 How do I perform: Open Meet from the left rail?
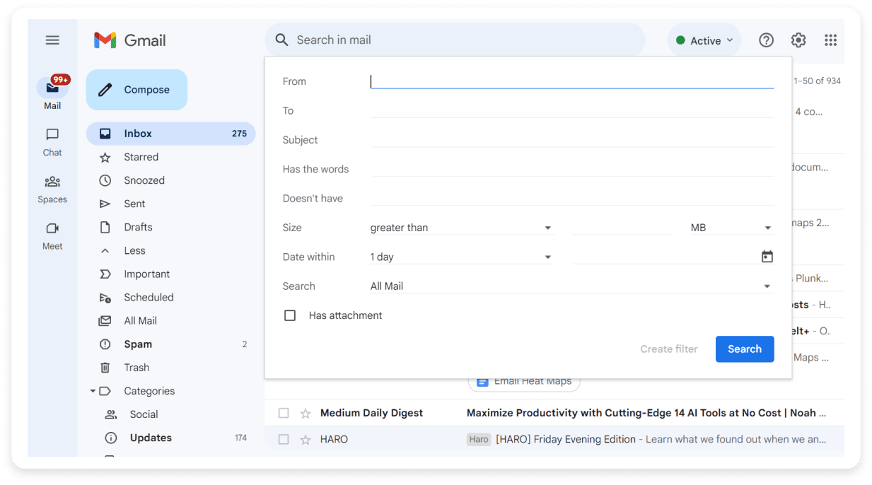tap(52, 235)
